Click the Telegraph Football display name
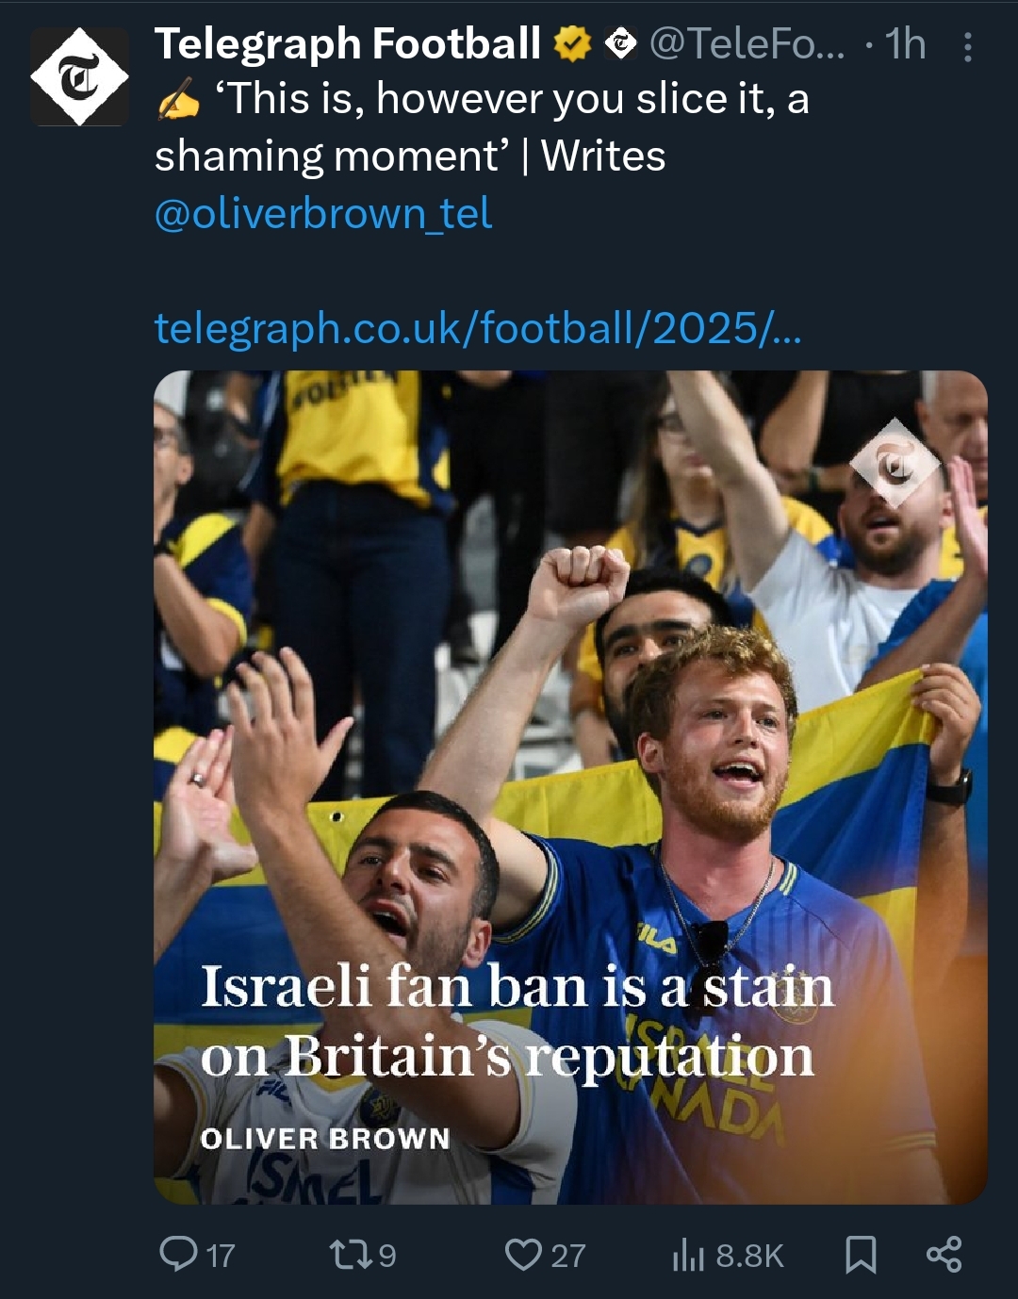Image resolution: width=1018 pixels, height=1299 pixels. 348,44
